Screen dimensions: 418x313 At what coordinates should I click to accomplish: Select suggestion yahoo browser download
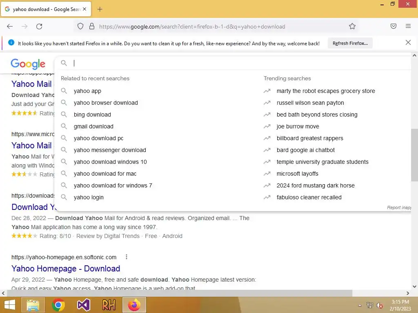106,103
